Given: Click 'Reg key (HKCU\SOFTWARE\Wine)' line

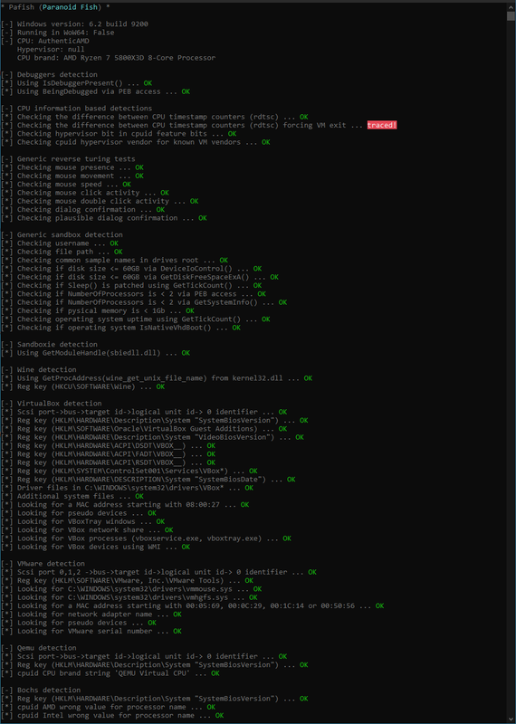Looking at the screenshot, I should click(x=82, y=386).
